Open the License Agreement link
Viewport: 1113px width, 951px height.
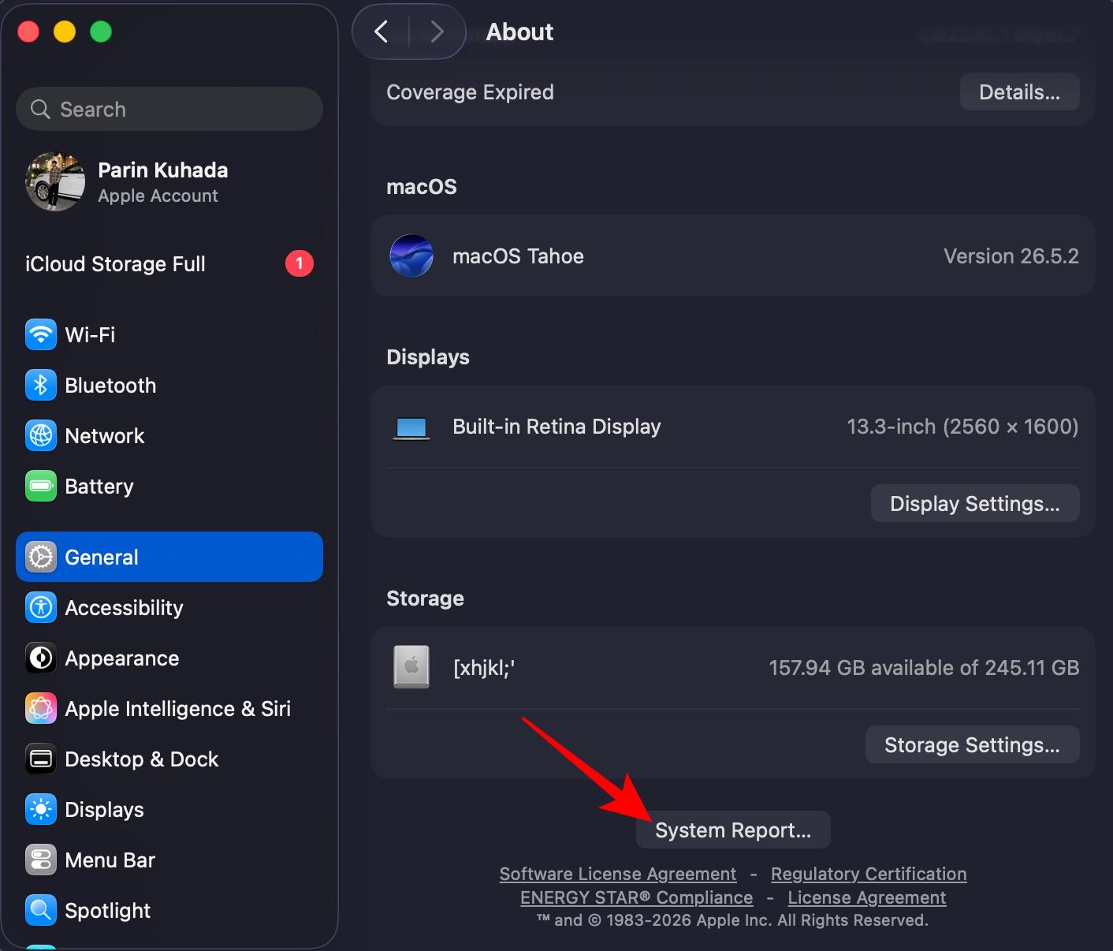867,897
